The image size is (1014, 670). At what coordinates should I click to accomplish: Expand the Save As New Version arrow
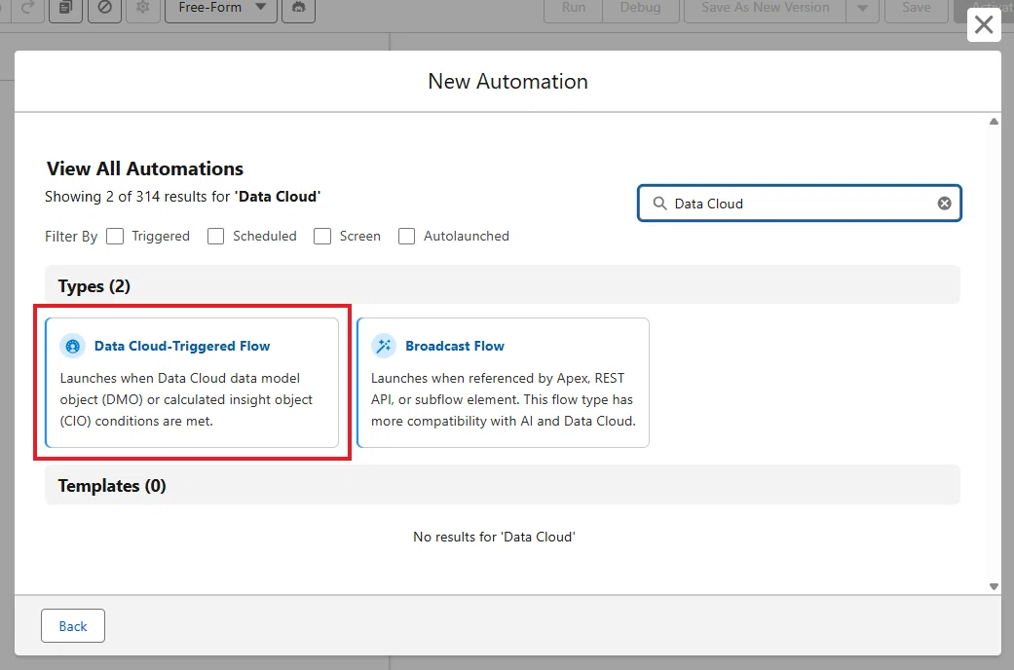pyautogui.click(x=863, y=8)
